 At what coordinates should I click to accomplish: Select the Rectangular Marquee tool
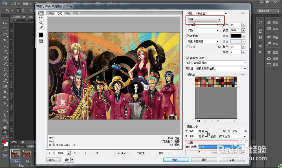pos(5,29)
